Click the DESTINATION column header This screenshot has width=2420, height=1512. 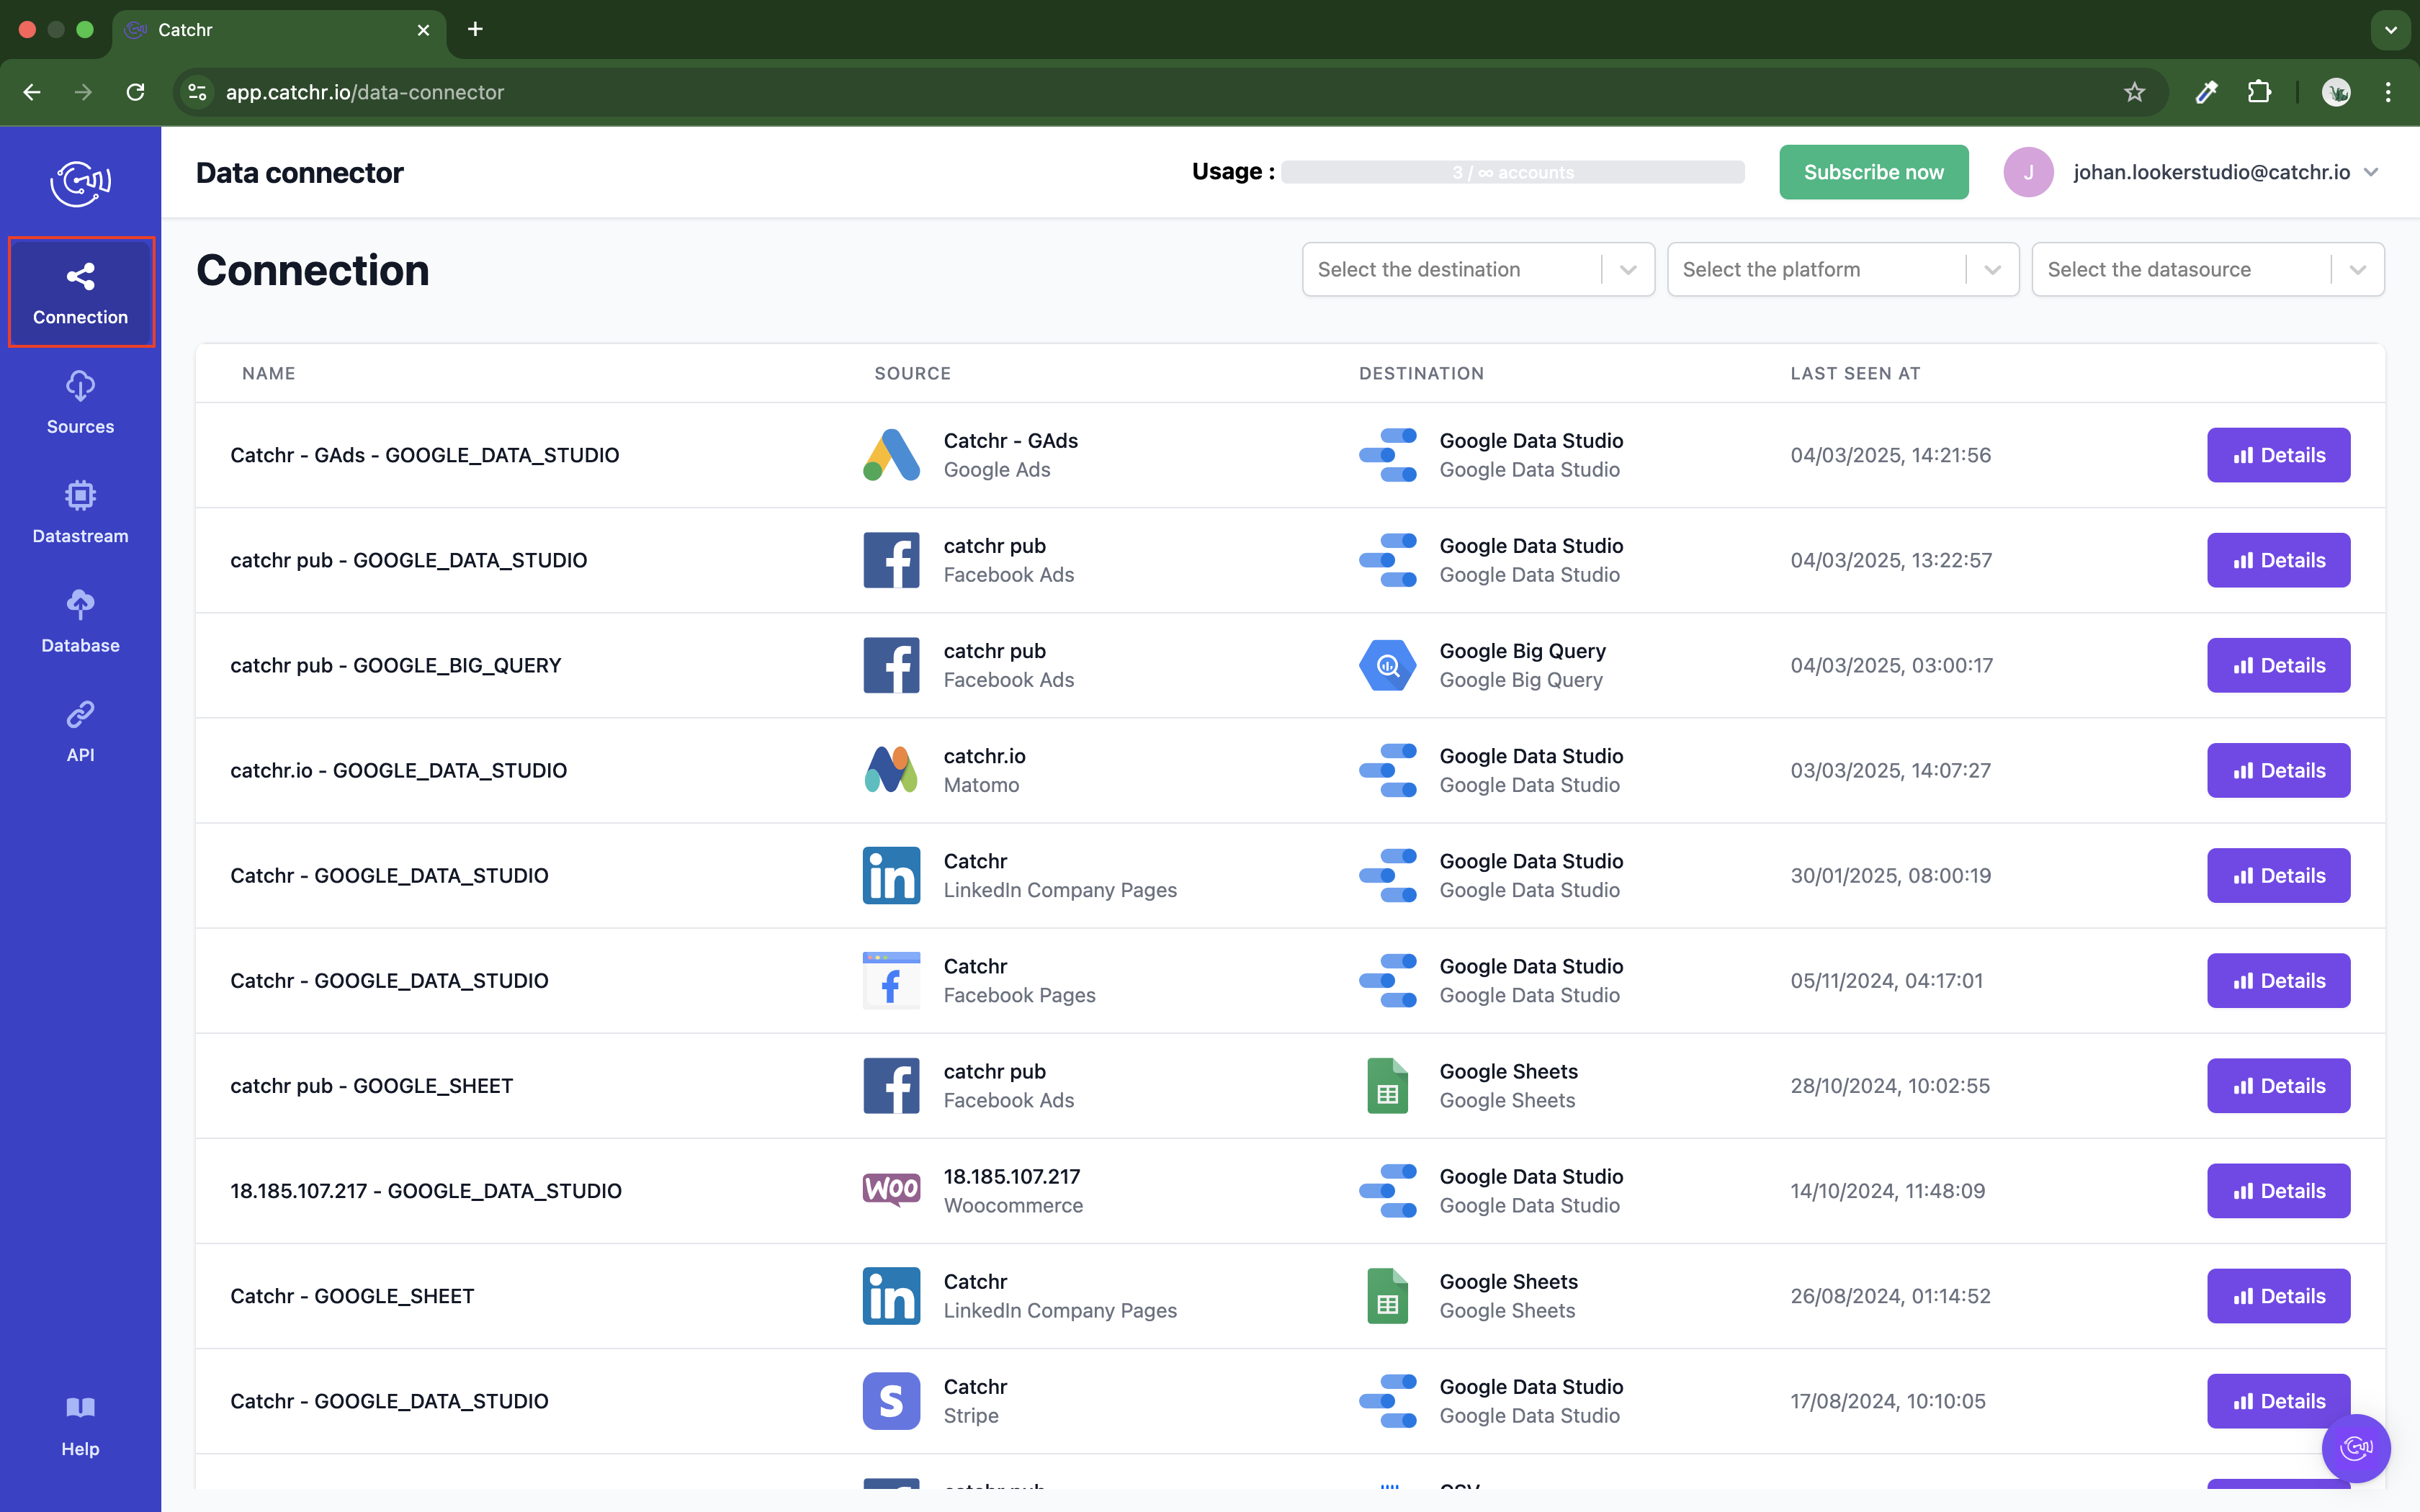point(1421,373)
